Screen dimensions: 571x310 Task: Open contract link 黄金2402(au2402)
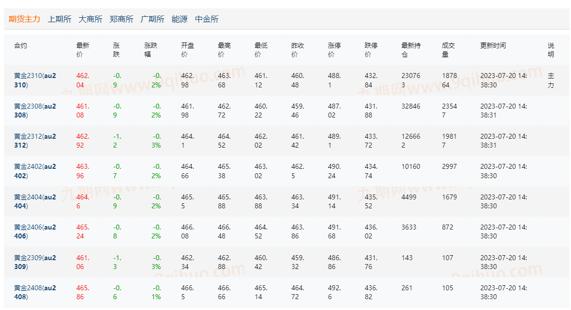click(x=35, y=171)
